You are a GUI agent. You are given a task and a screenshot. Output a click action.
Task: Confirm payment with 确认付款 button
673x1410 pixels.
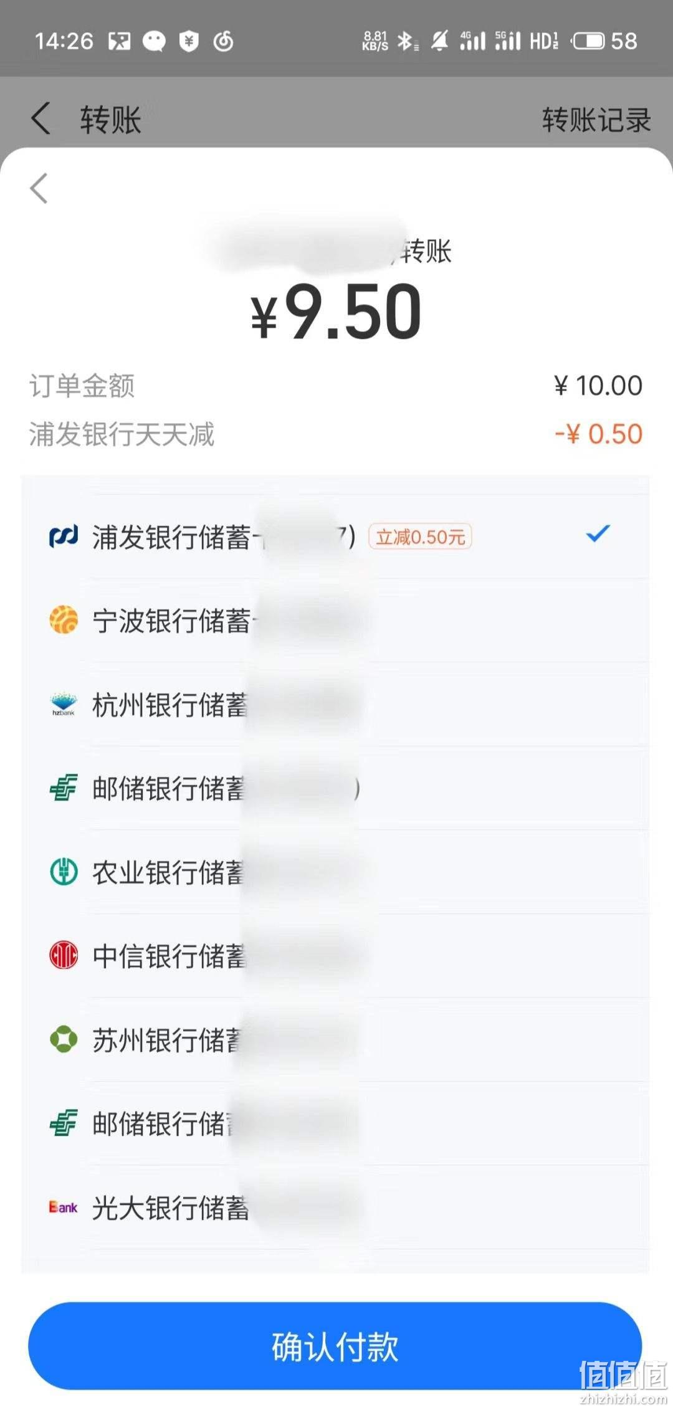tap(335, 1346)
